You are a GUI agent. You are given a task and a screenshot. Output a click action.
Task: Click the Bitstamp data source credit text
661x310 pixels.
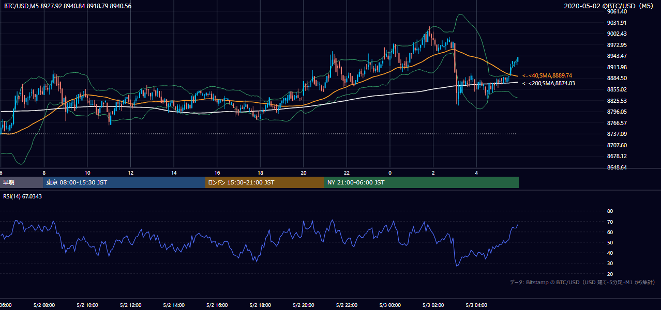point(582,282)
